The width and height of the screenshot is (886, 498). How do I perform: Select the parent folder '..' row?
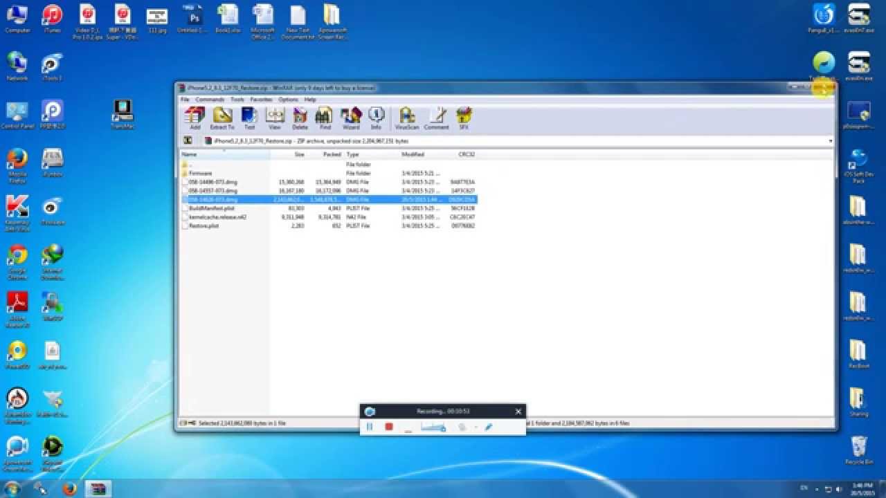coord(329,165)
